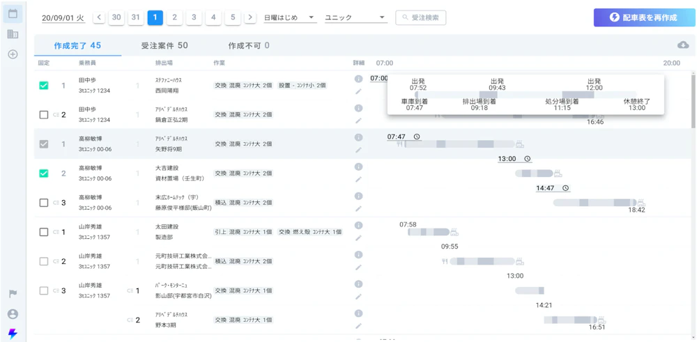Screen dimensions: 697x342
Task: Edit the 野本3期 row with the pencil
Action: [359, 326]
